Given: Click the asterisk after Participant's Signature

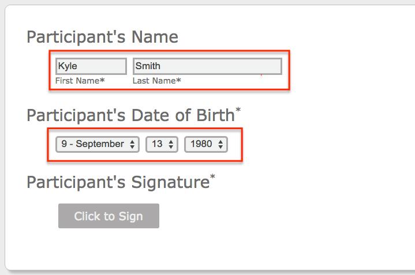Looking at the screenshot, I should (212, 176).
